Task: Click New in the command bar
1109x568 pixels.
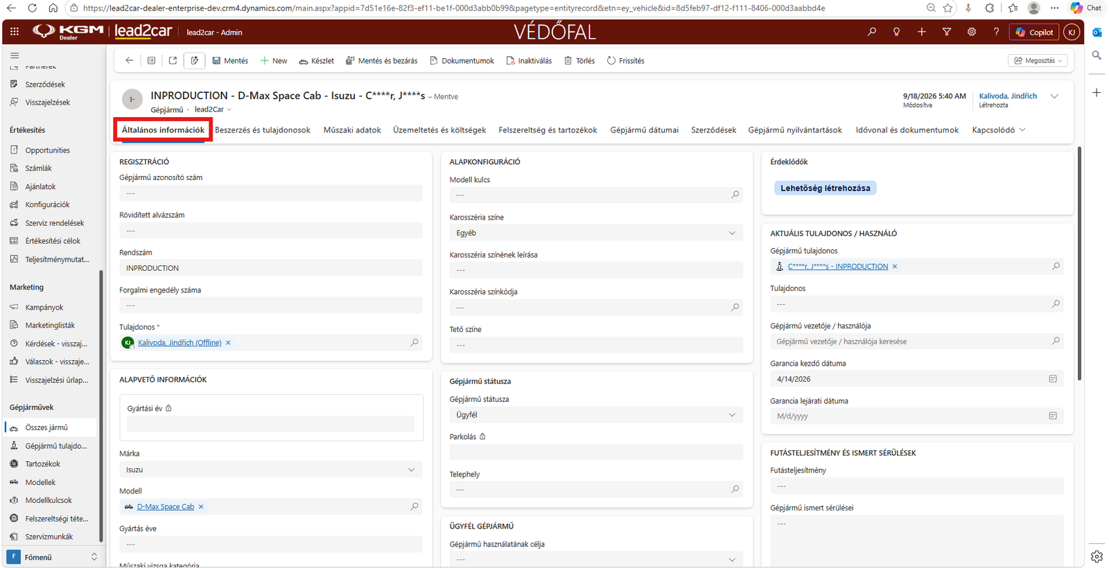Action: pyautogui.click(x=274, y=61)
